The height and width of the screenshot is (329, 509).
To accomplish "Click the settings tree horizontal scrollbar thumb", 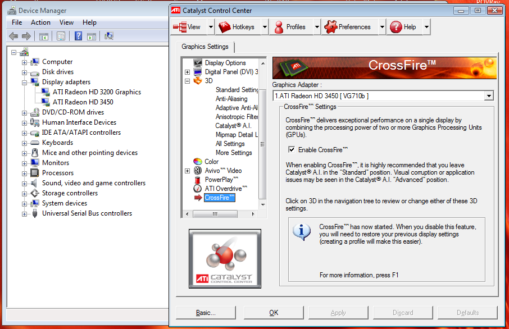I will tap(215, 214).
